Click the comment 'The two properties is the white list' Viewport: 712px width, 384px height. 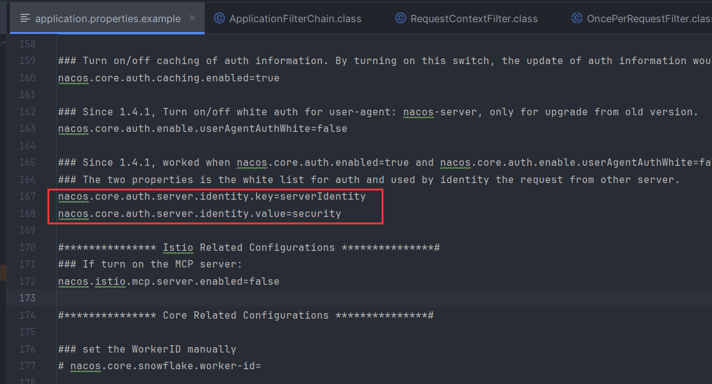click(x=369, y=180)
